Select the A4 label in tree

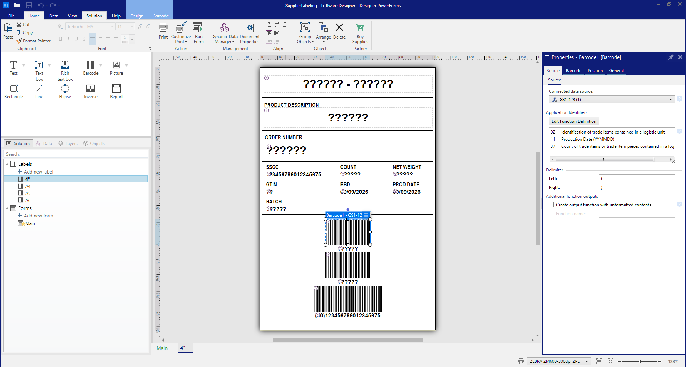point(28,186)
